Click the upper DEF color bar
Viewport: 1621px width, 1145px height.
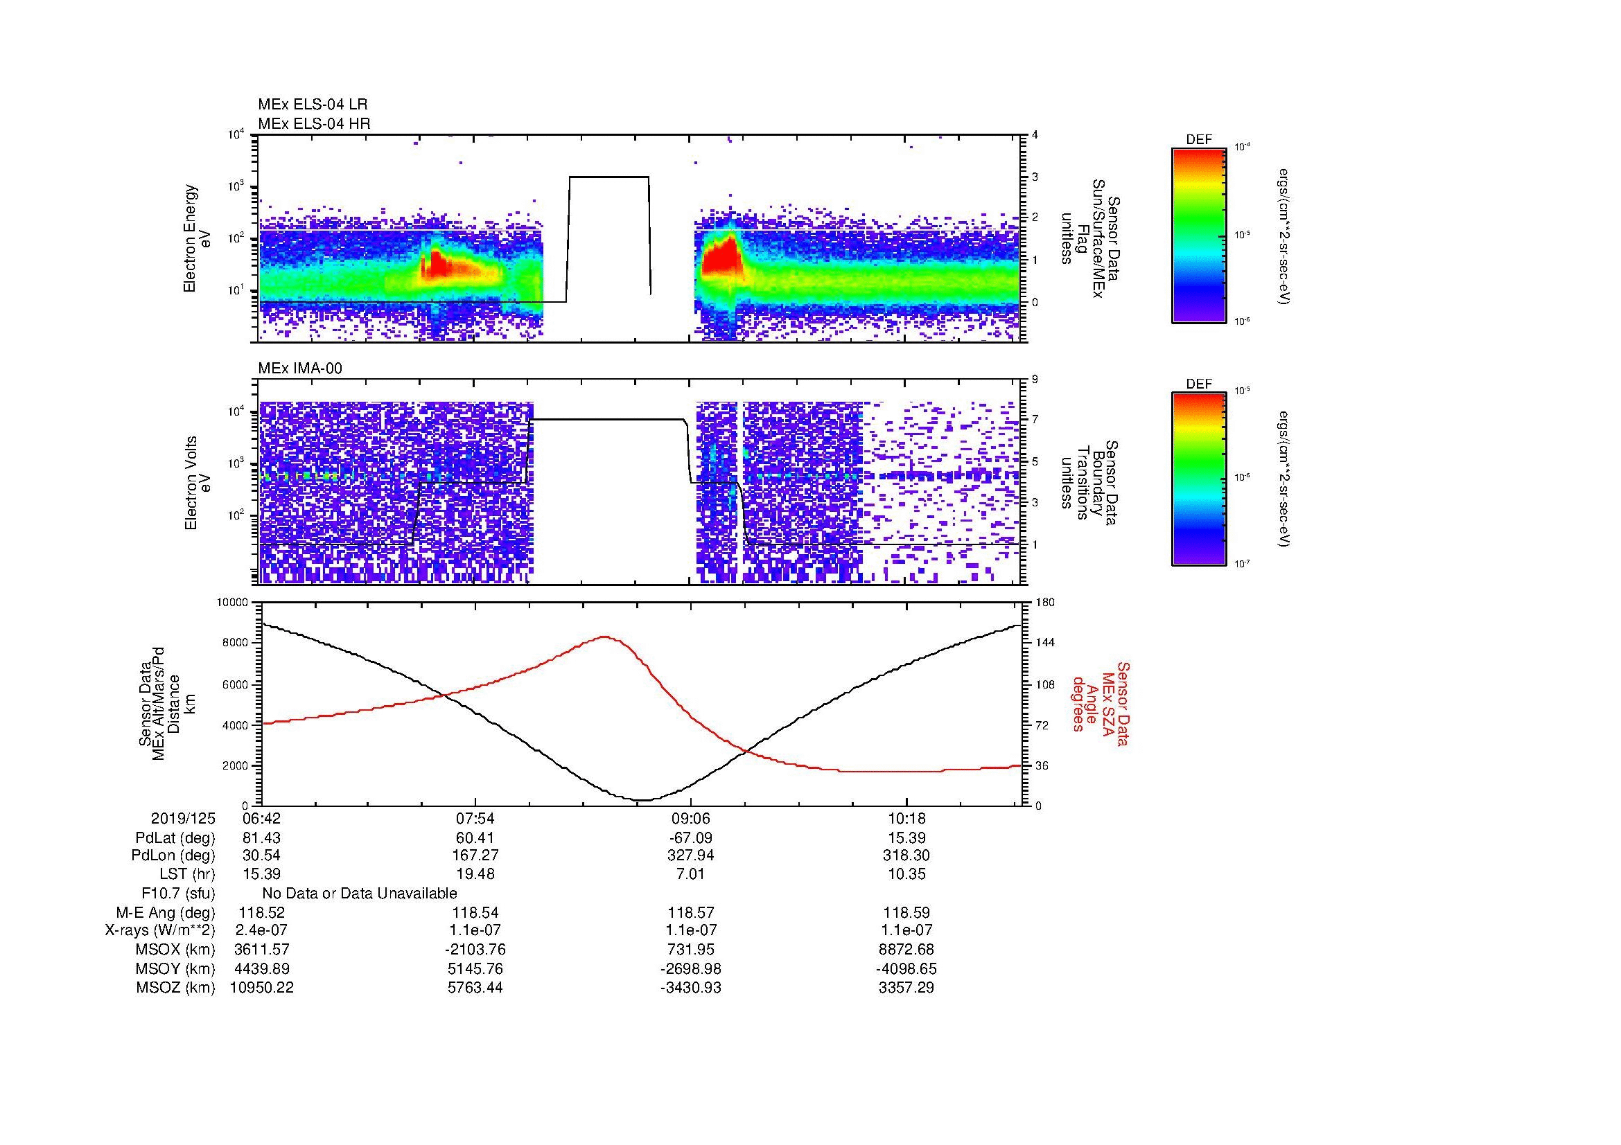(x=1199, y=235)
